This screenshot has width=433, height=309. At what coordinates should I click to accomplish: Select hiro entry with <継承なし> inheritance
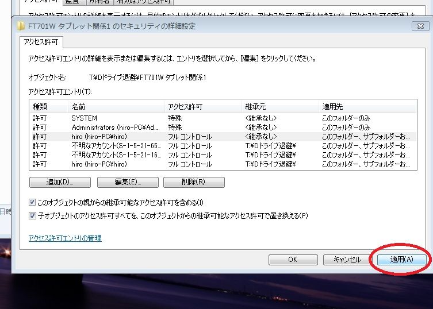223,137
